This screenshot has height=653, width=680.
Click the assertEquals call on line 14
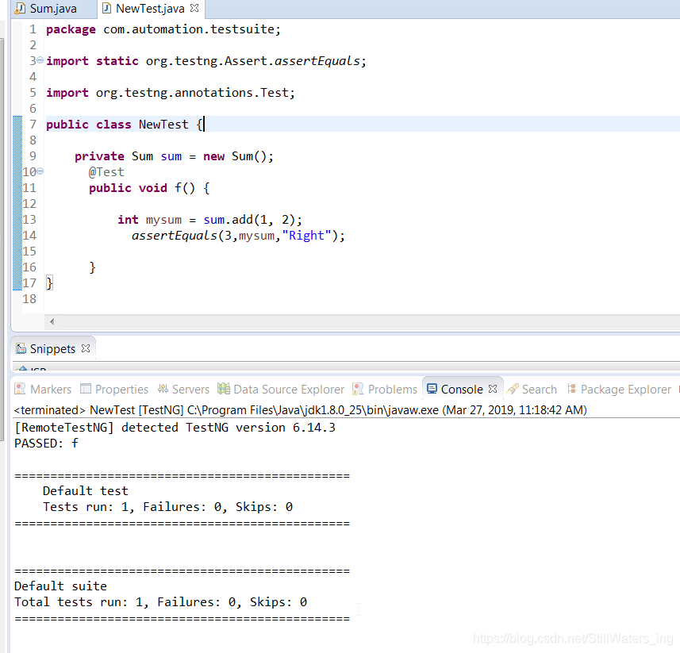pyautogui.click(x=238, y=236)
